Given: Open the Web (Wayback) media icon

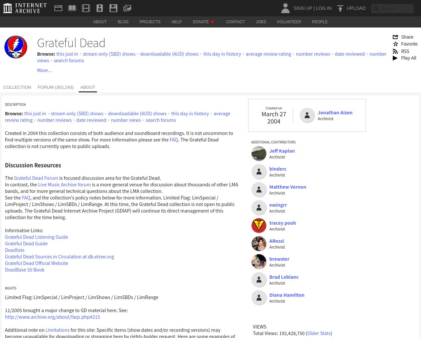Looking at the screenshot, I should [x=58, y=8].
